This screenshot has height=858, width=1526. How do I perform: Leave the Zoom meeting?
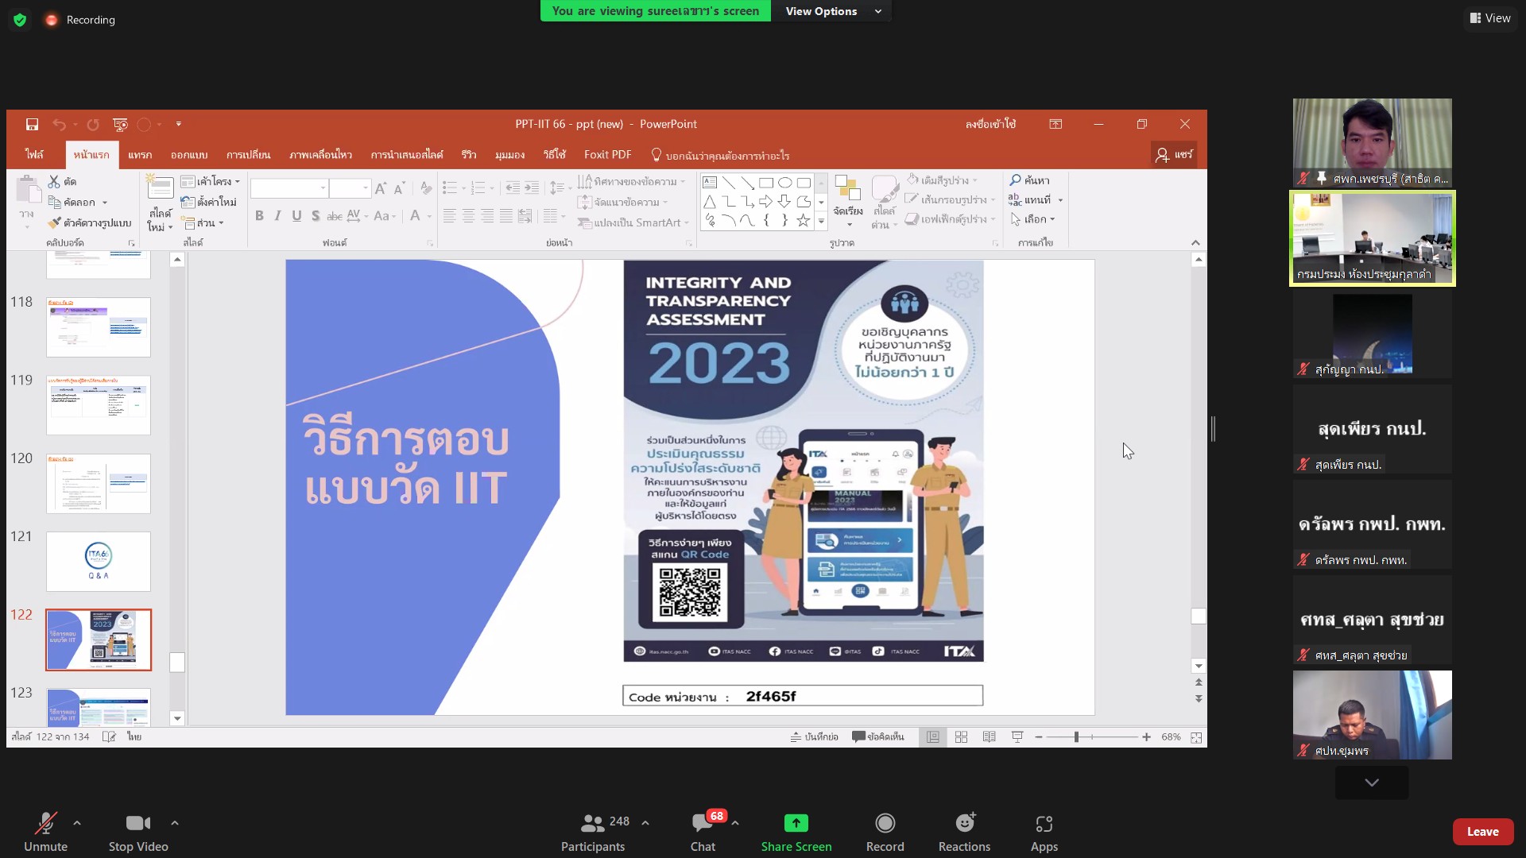click(x=1482, y=831)
